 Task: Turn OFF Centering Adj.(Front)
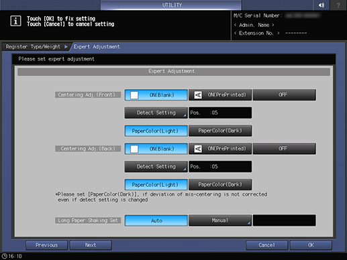pos(284,95)
